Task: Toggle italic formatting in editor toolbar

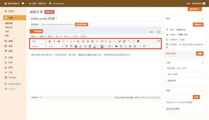Action: 54,41
